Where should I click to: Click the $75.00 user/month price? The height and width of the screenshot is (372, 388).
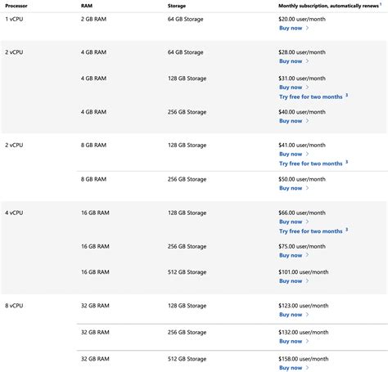[x=302, y=246]
